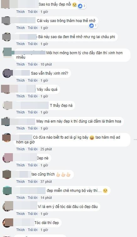The width and height of the screenshot is (137, 237).
Task: Click Thích under 'Bà này sao da đen' comment
Action: [x=20, y=44]
